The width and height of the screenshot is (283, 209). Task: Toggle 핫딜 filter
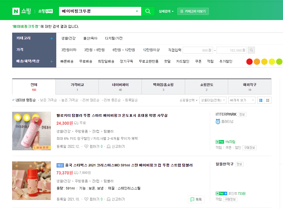pyautogui.click(x=167, y=62)
